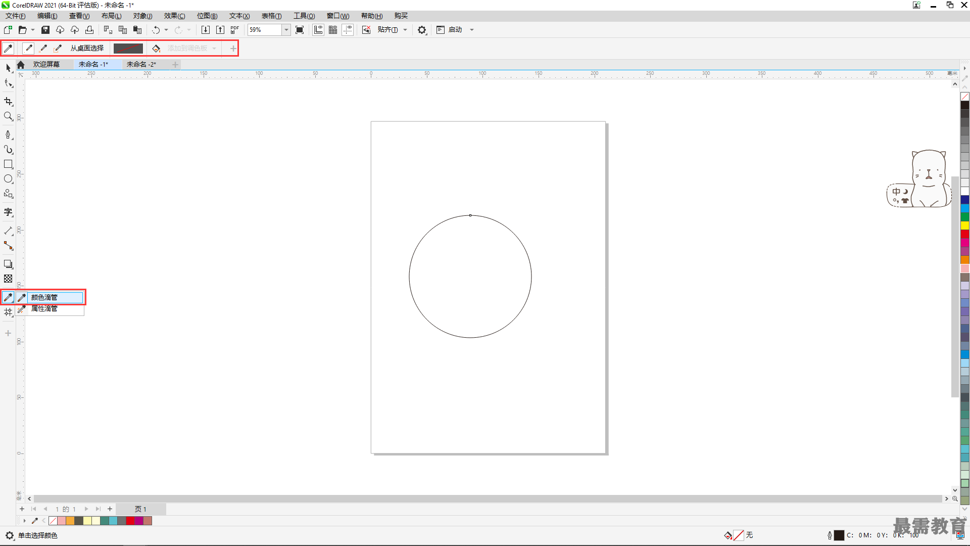Screen dimensions: 970x546
Task: Toggle 5x5 sample size
Action: [58, 48]
